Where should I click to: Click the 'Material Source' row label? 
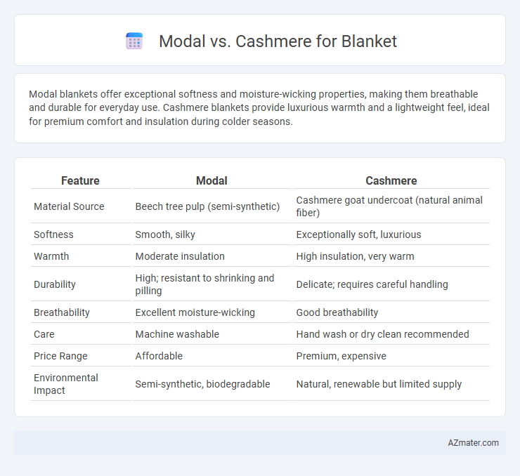(69, 206)
